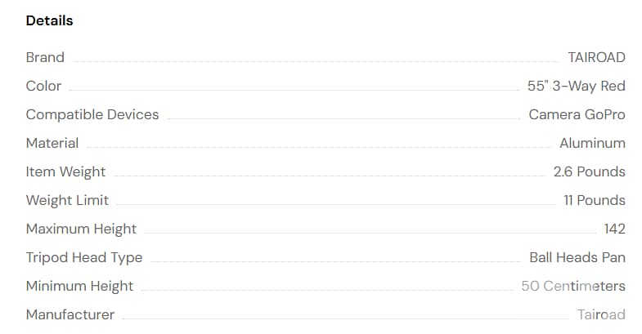
Task: Click the Item Weight label
Action: [x=65, y=172]
